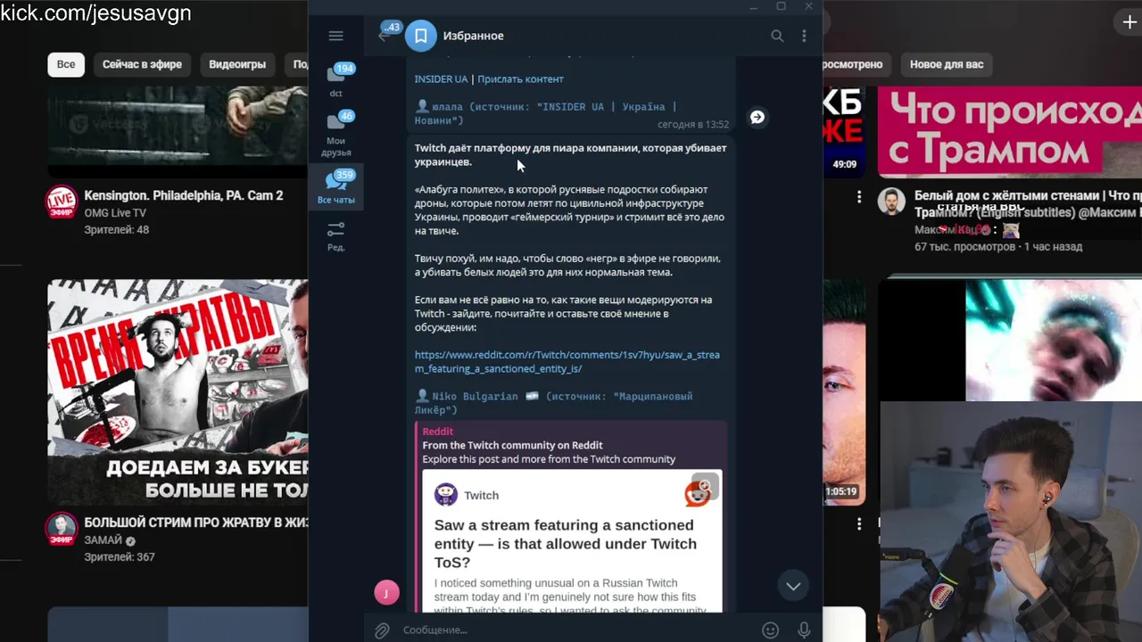Click the Зрителей: 48 viewer count
Viewport: 1142px width, 642px height.
(x=116, y=230)
